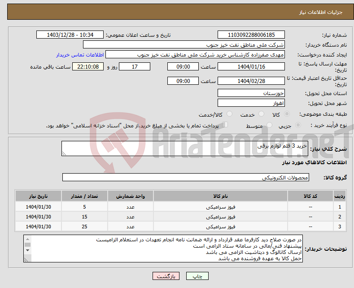
Task: Click the price validity date 1404/02/28
Action: 251,81
